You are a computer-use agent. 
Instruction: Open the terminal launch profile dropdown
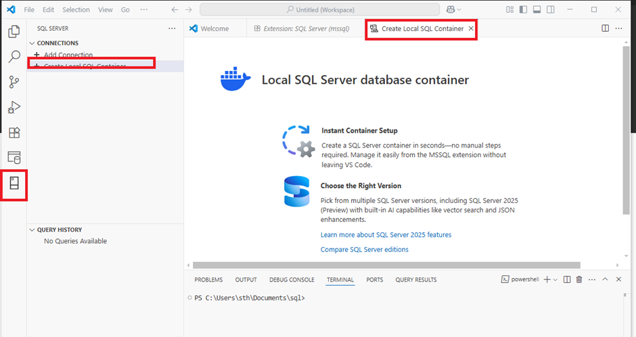pos(555,279)
